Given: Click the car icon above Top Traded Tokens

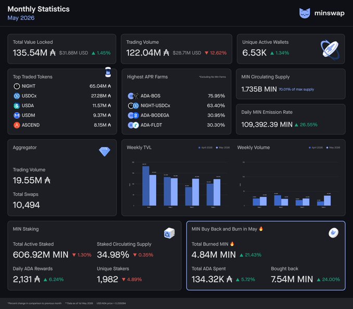Looking at the screenshot, I should tap(108, 72).
